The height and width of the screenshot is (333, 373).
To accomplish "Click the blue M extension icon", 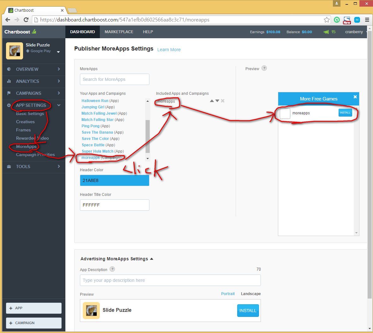I will [357, 20].
